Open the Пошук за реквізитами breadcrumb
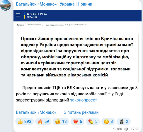Viewport: 143px width, 132px height. 54,25
